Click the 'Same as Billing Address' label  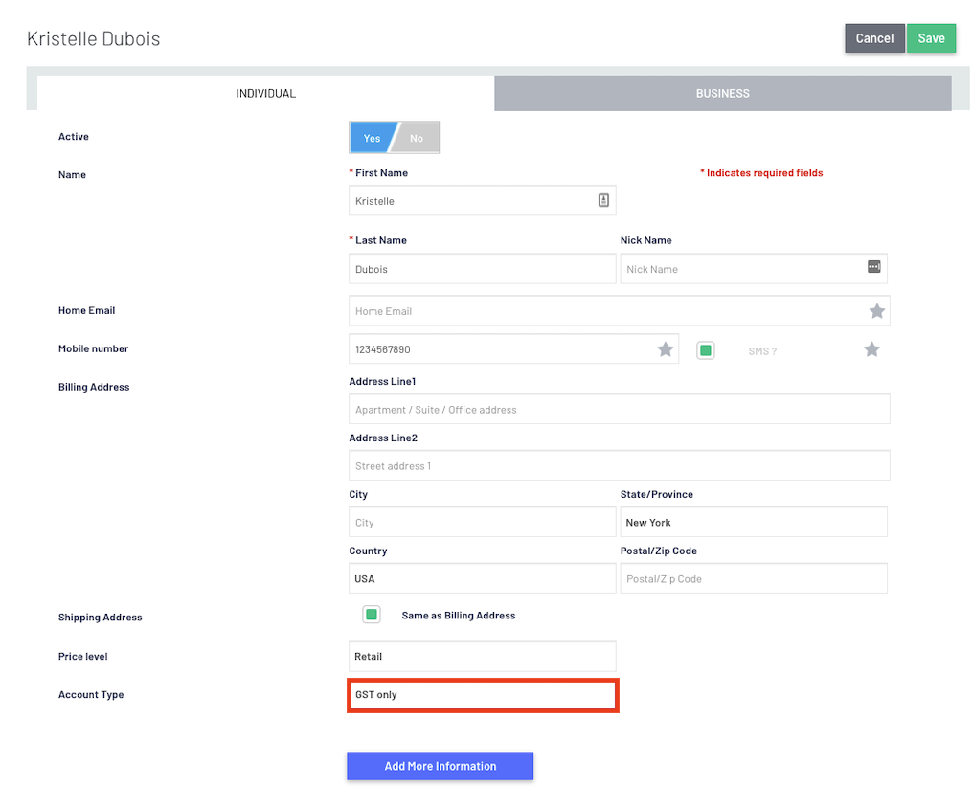click(x=459, y=616)
